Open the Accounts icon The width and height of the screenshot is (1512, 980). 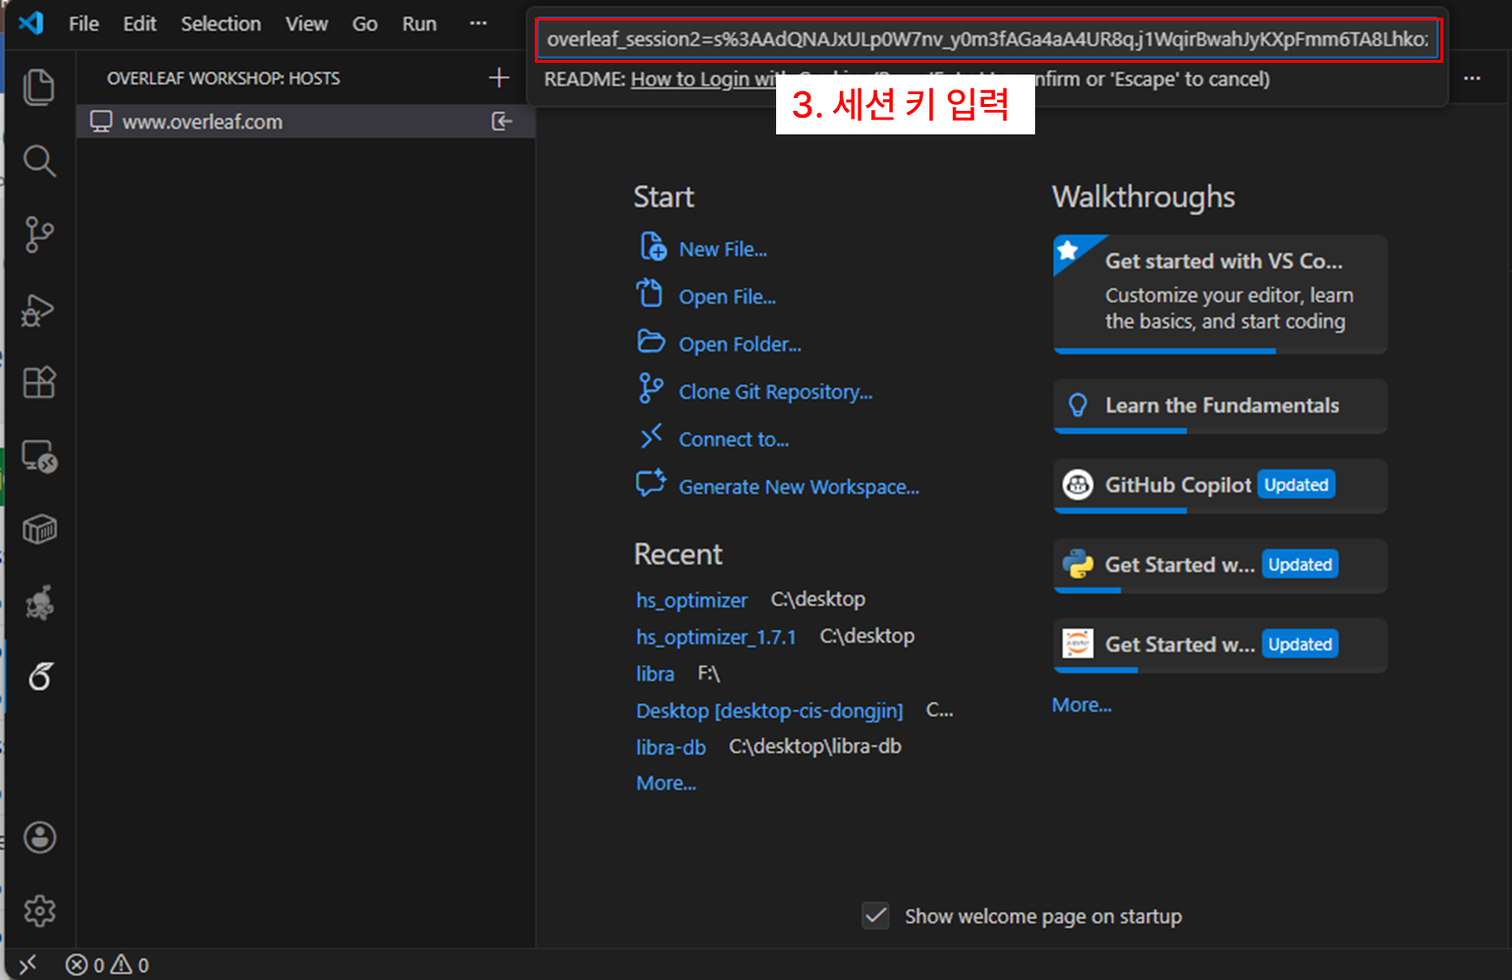pyautogui.click(x=39, y=838)
